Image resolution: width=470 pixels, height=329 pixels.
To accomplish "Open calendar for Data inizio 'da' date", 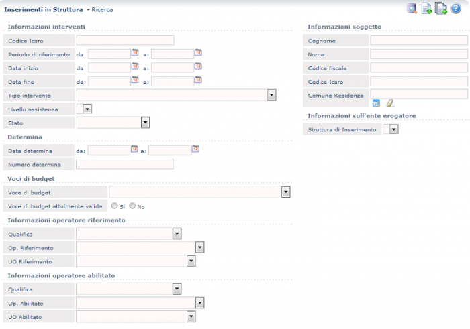I will pyautogui.click(x=135, y=66).
